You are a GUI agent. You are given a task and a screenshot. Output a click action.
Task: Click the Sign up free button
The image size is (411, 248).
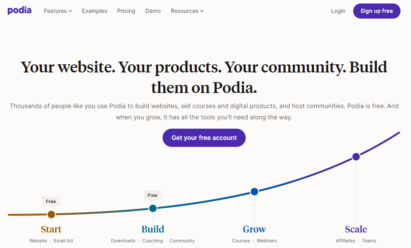[x=377, y=11]
